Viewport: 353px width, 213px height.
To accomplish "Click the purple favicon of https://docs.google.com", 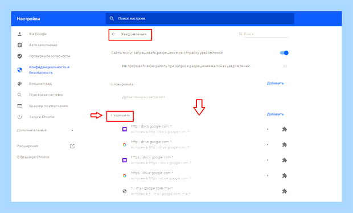I will click(x=125, y=160).
